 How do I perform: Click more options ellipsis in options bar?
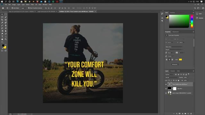coord(73,8)
